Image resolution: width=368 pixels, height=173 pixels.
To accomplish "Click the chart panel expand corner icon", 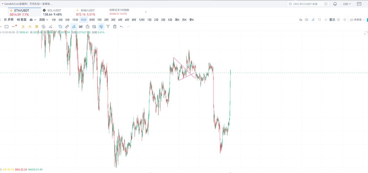I will coord(366,33).
